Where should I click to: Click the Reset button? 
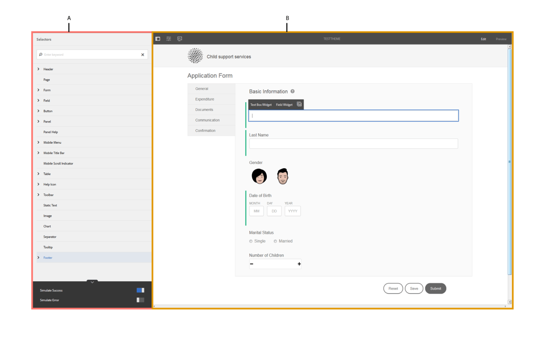pos(393,288)
